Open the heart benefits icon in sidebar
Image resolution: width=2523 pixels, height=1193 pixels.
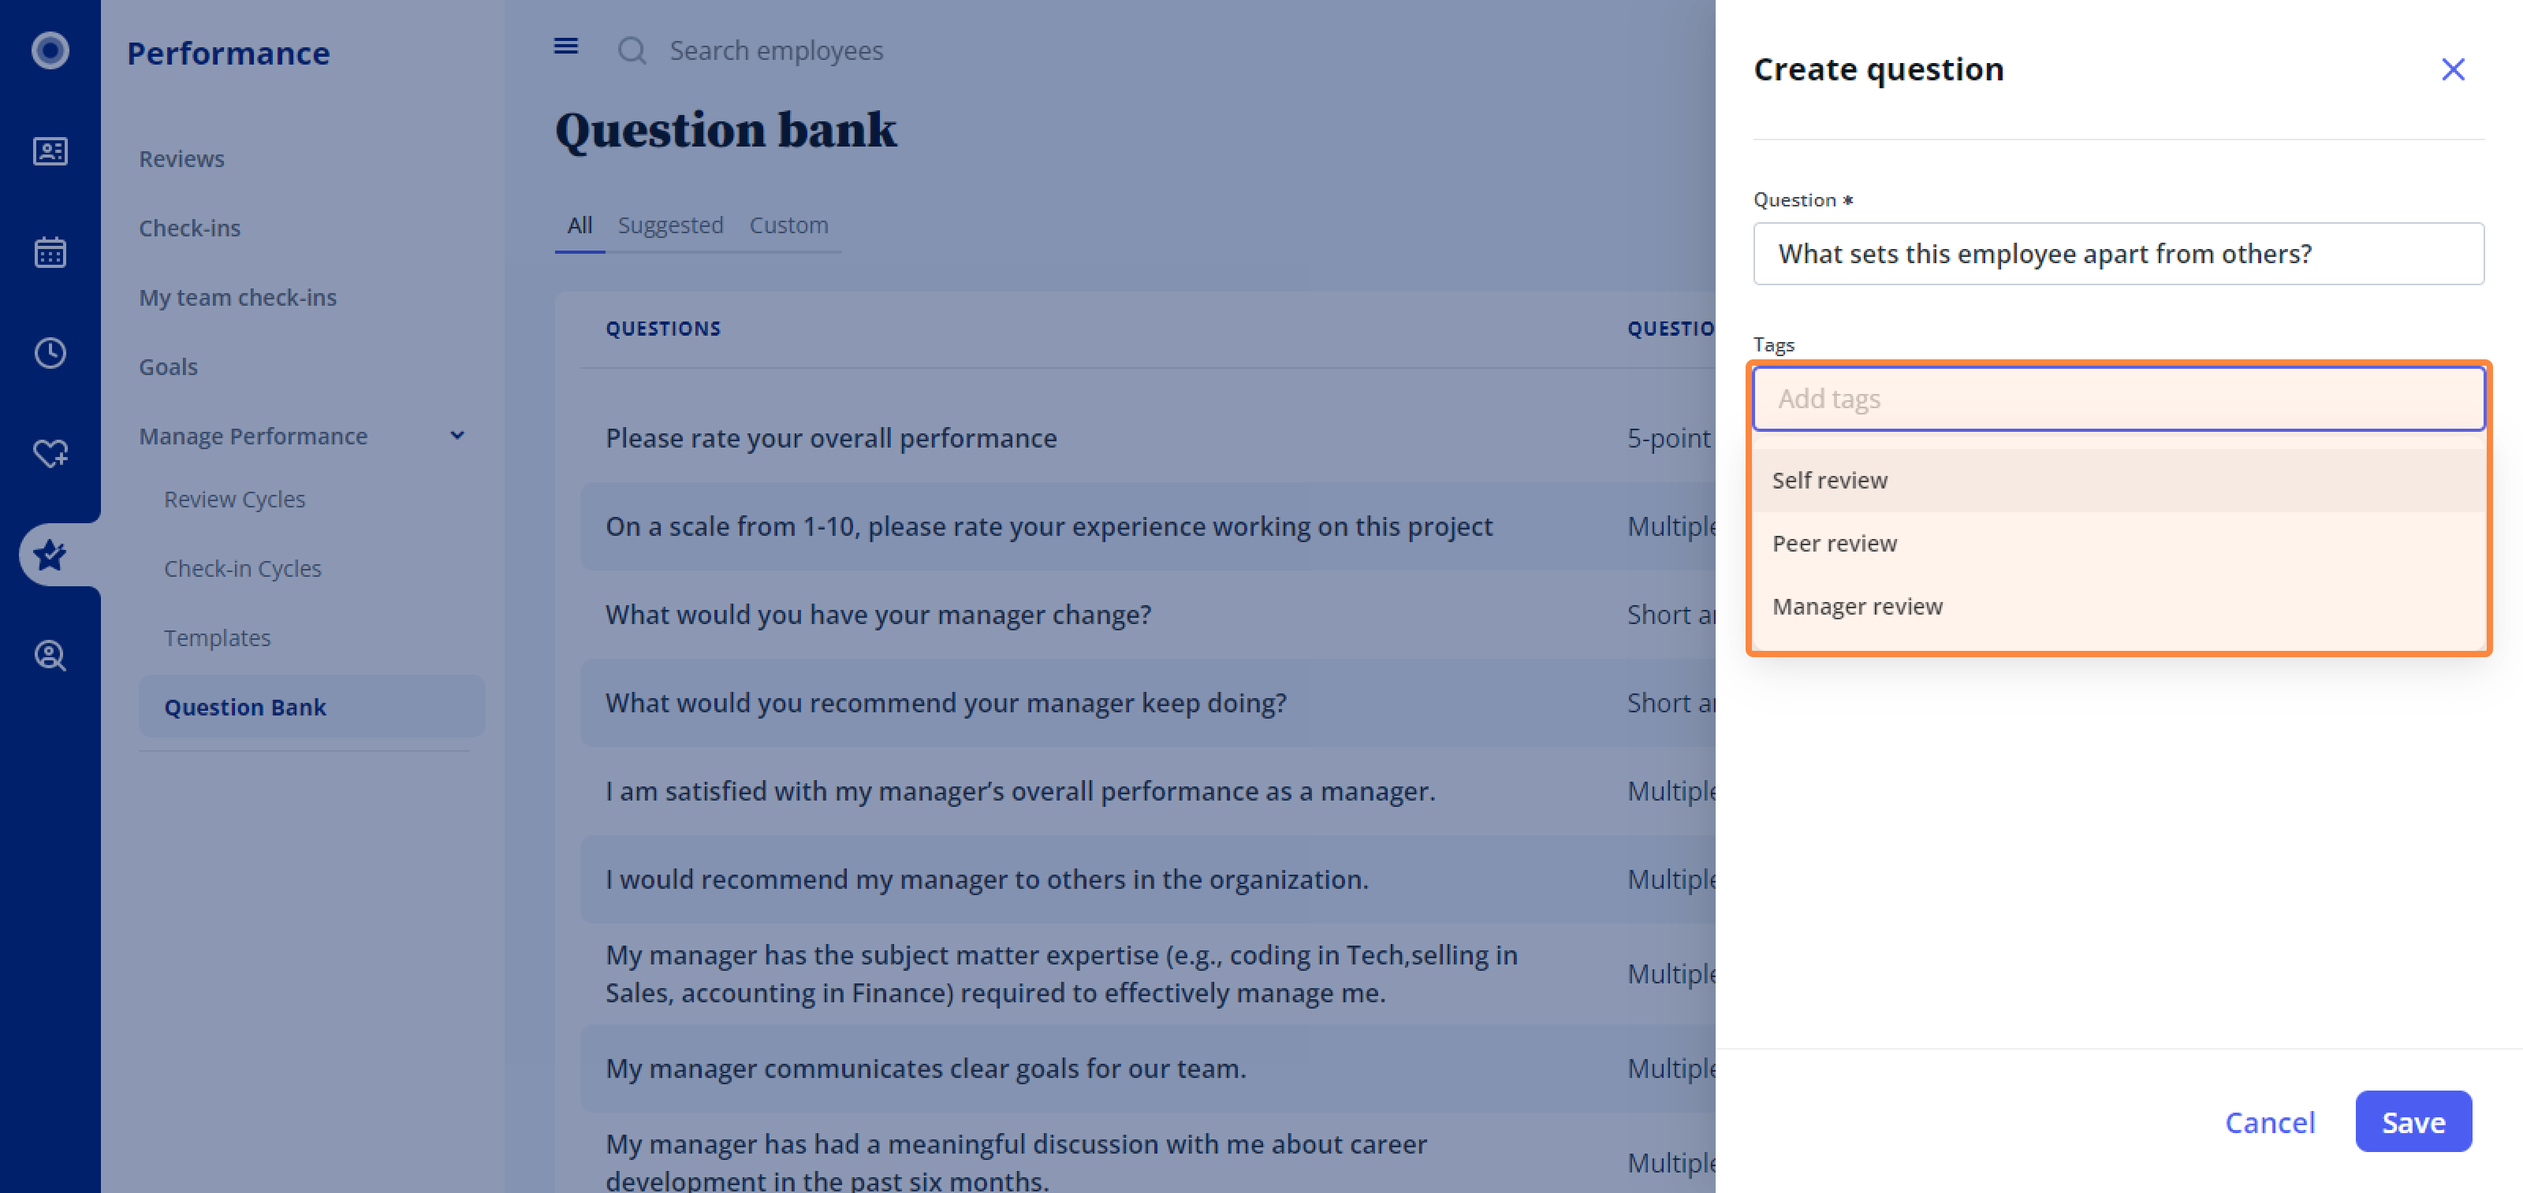[x=50, y=453]
